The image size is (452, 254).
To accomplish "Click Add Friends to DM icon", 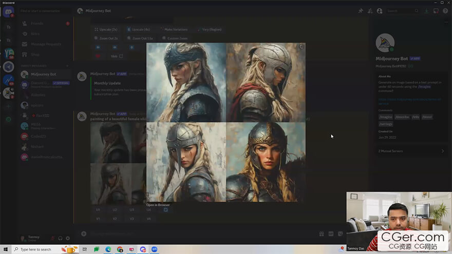I will coord(370,11).
